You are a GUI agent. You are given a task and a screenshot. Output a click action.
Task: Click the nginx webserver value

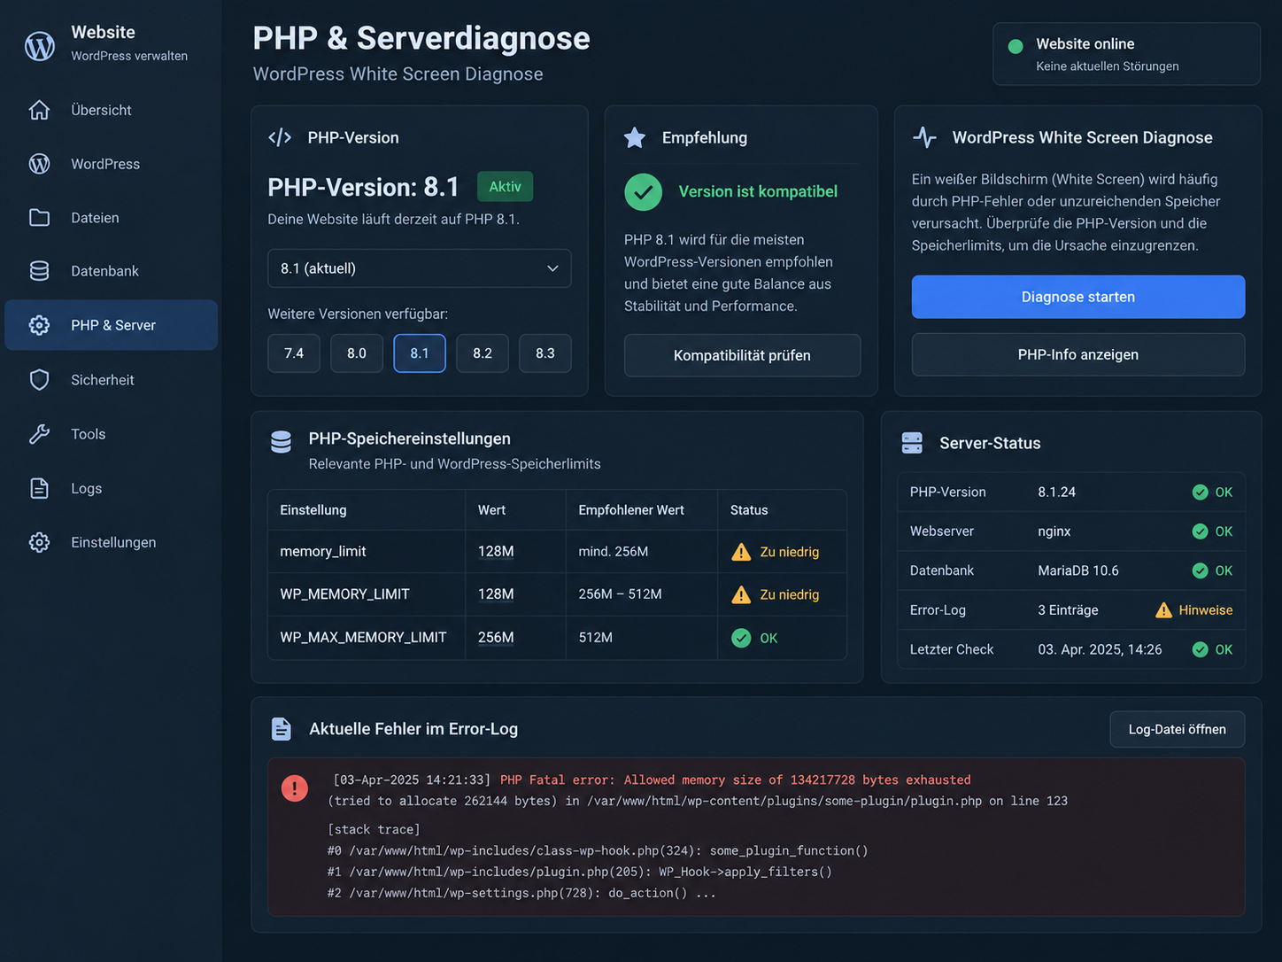(x=1054, y=531)
